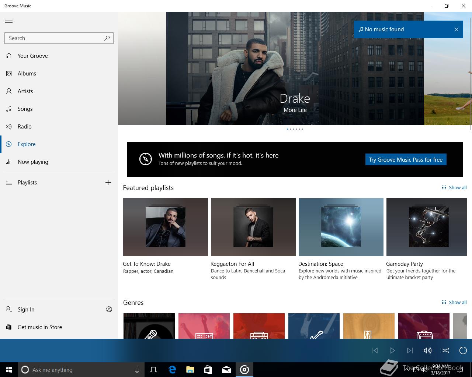Click the Play button

click(x=392, y=350)
